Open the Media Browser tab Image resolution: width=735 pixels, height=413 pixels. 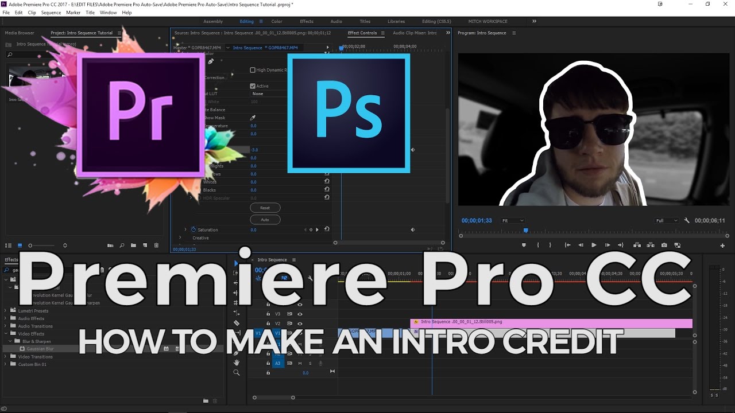coord(20,33)
